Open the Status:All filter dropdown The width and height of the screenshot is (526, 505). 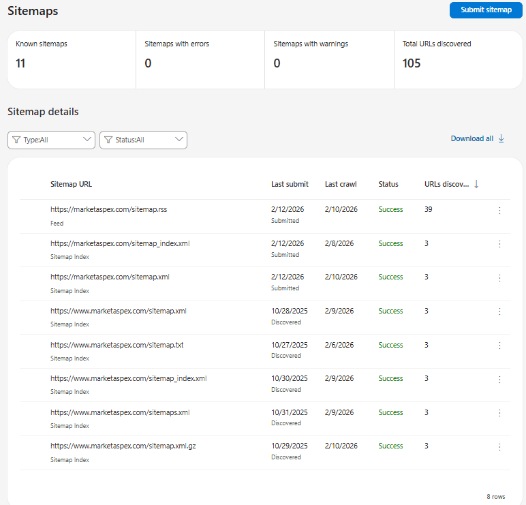click(x=143, y=140)
